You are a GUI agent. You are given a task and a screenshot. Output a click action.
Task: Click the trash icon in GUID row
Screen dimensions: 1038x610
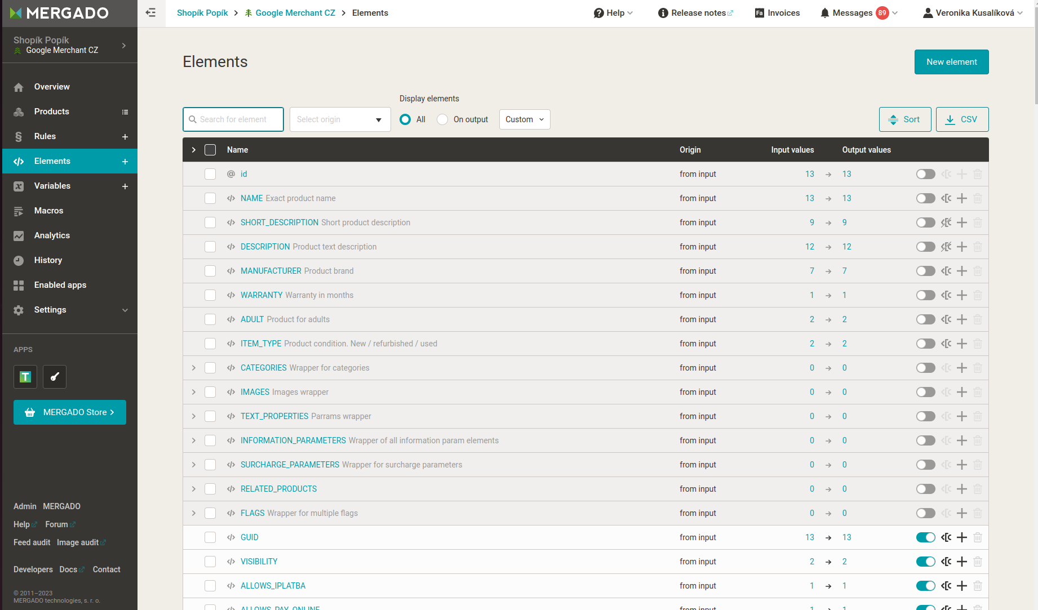(978, 537)
